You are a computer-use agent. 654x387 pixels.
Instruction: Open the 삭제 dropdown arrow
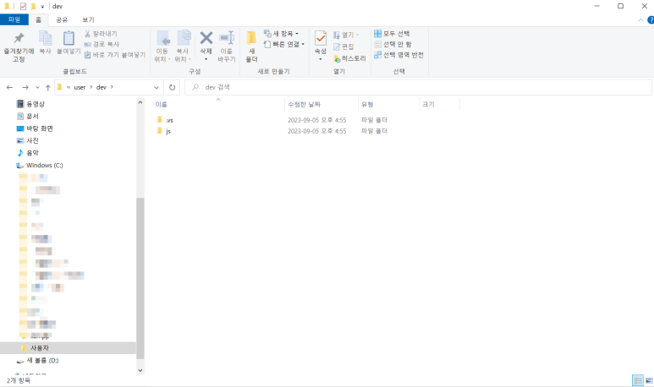click(x=206, y=59)
